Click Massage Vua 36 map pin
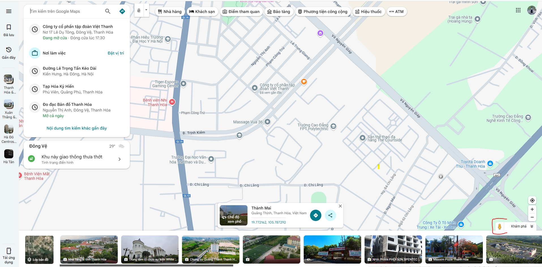The height and width of the screenshot is (267, 542). (267, 122)
